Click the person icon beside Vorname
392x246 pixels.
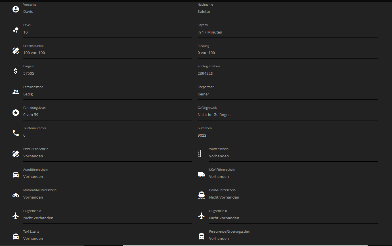coord(16,9)
